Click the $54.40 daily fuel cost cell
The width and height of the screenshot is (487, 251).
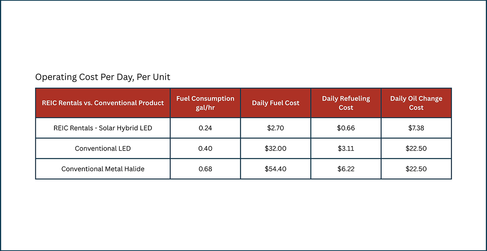[275, 169]
